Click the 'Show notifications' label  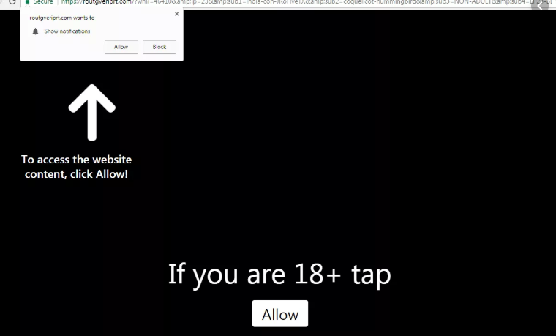point(67,31)
